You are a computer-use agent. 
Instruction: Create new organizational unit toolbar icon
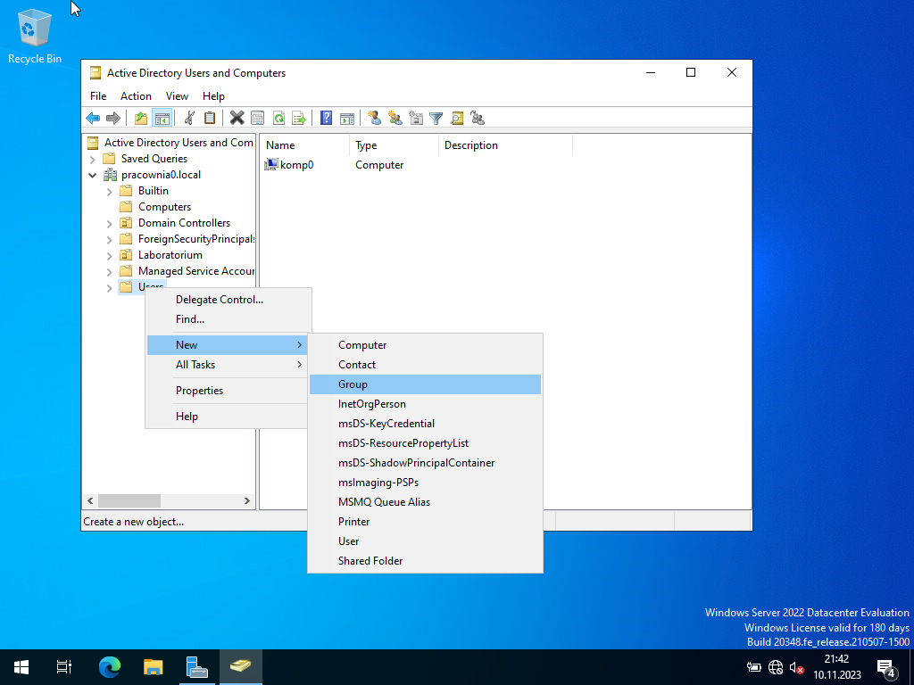tap(416, 119)
